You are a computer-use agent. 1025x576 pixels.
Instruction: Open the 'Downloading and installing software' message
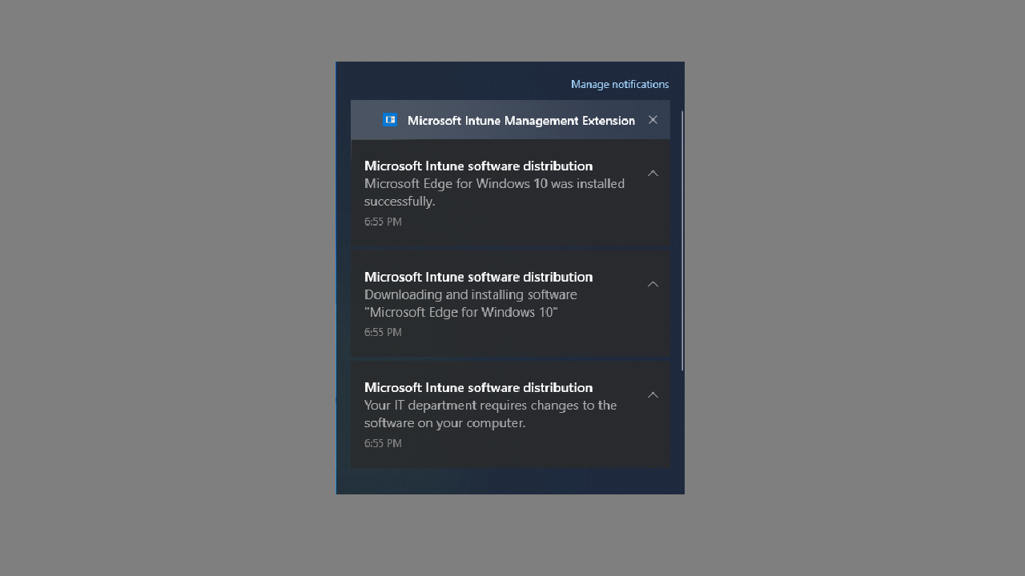click(x=510, y=303)
